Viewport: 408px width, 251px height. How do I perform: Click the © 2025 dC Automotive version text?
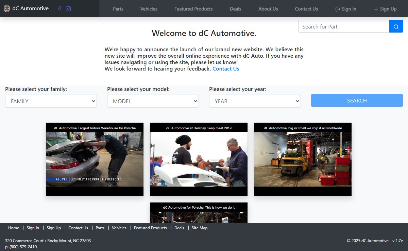click(375, 241)
